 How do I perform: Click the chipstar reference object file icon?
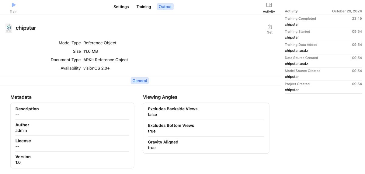[9, 28]
